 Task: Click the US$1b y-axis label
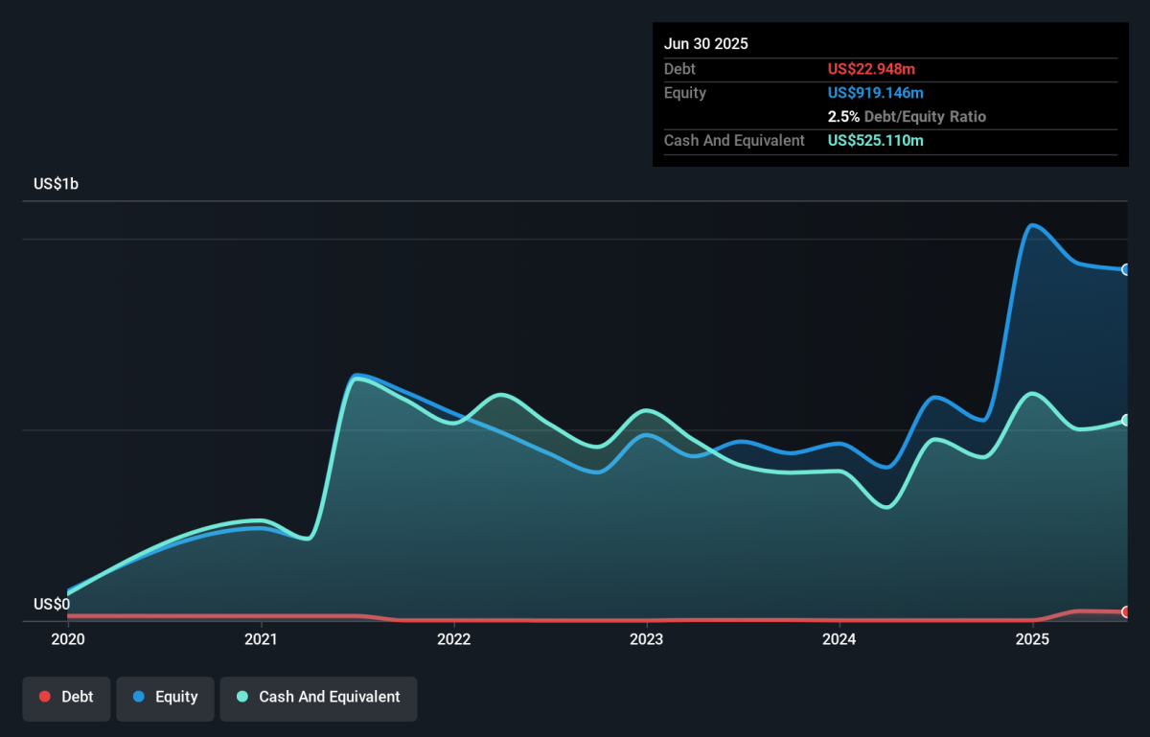coord(56,184)
